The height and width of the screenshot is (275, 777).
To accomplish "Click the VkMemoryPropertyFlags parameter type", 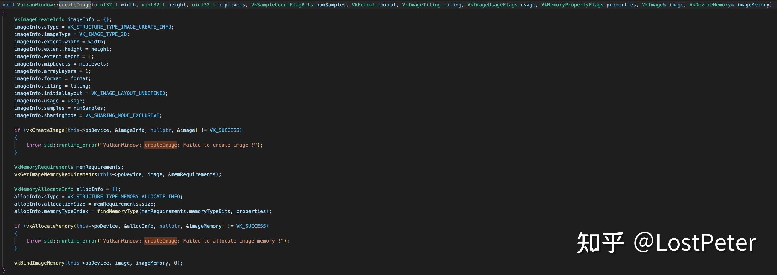I will point(572,5).
